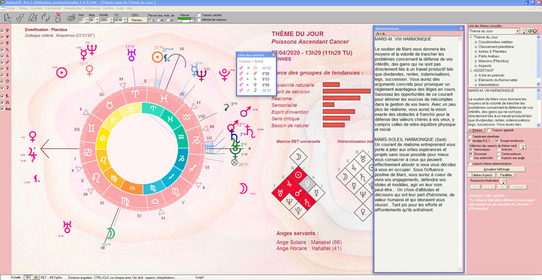Toggle the Dissonant aspects checkbox
This screenshot has height=280, width=542.
(471, 154)
